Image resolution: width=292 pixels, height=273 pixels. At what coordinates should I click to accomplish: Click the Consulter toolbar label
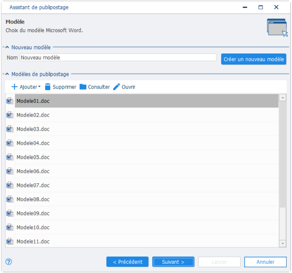[x=99, y=87]
